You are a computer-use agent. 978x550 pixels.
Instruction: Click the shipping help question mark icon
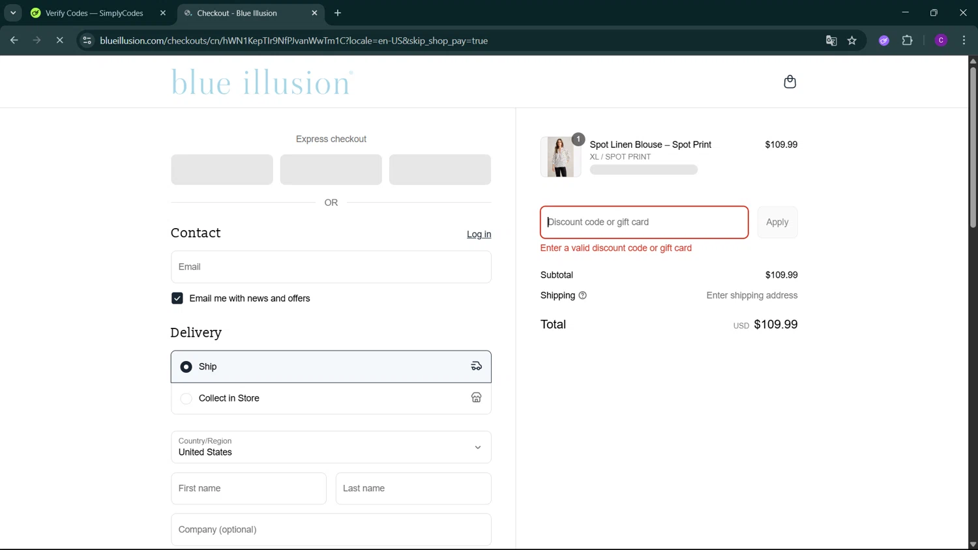click(583, 295)
